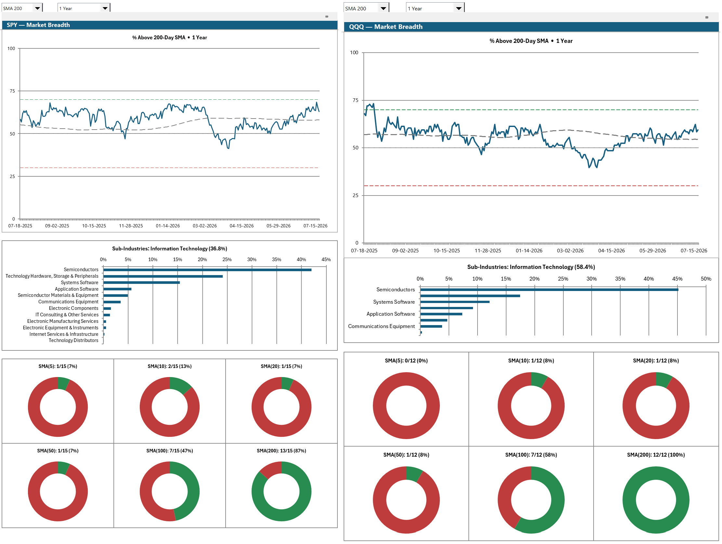Screen dimensions: 722x544
Task: Click the 03-02-2026 date on SPY axis
Action: click(x=205, y=226)
